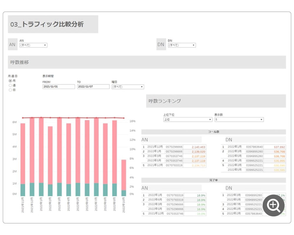Expand the 曜日 dropdown
Viewport: 294px width, 235px height.
128,87
